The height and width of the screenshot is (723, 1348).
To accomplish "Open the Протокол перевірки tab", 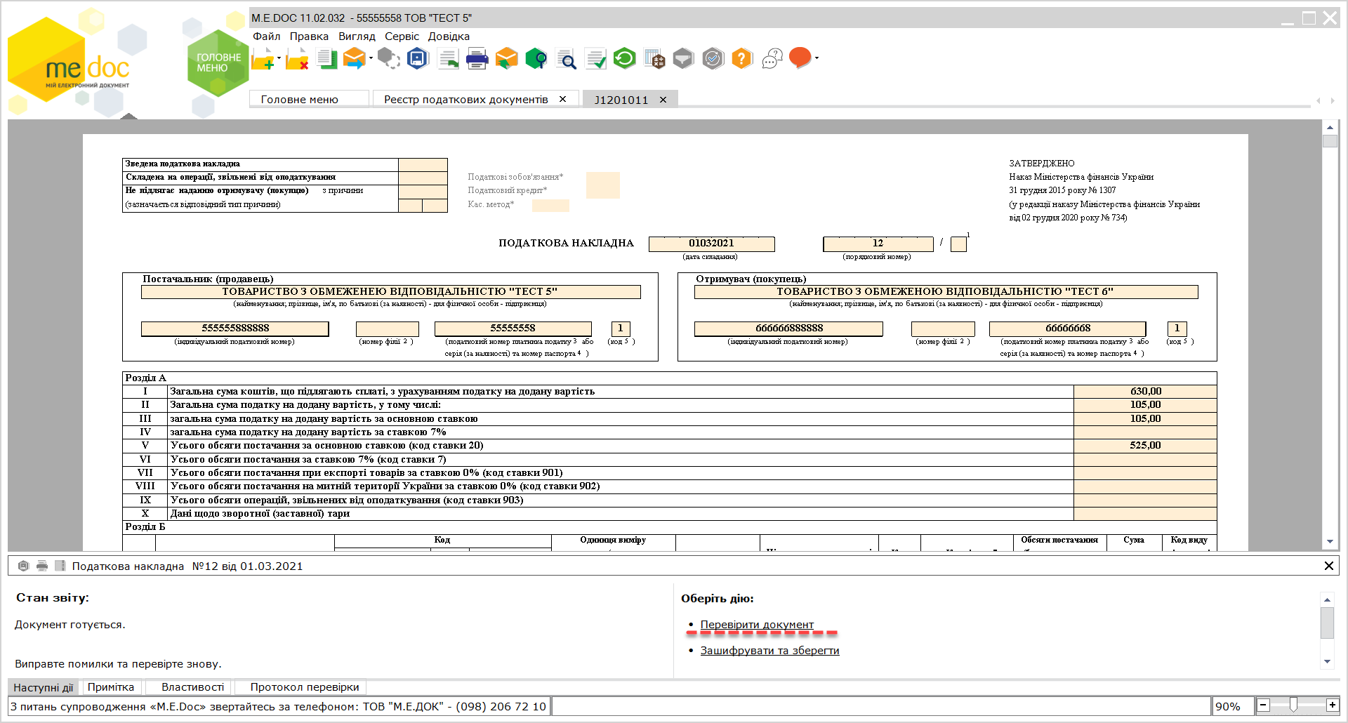I will pos(305,687).
